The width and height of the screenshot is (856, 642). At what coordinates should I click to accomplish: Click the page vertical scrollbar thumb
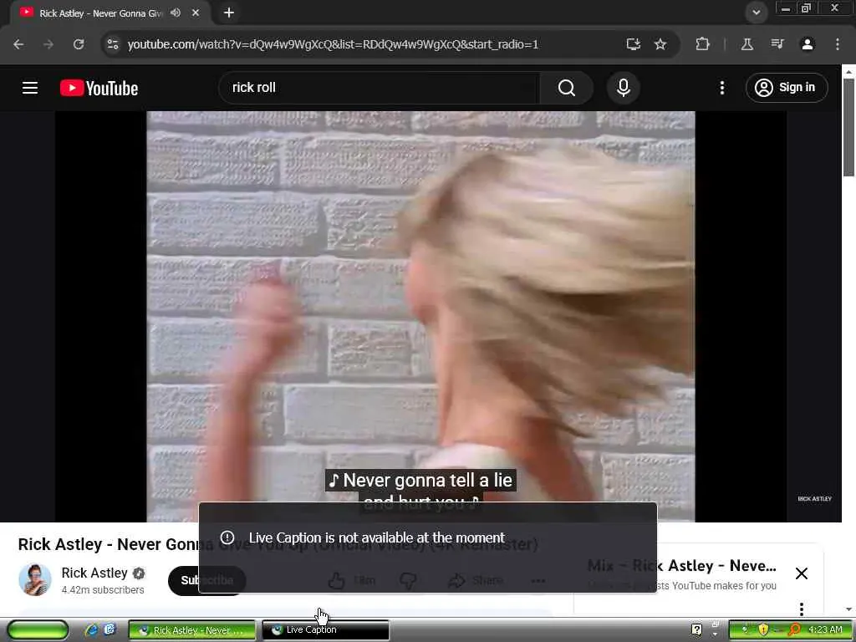pyautogui.click(x=848, y=127)
